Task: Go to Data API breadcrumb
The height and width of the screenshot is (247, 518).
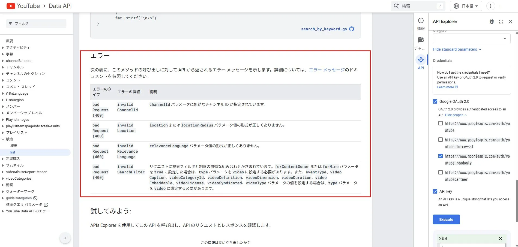Action: 60,6
